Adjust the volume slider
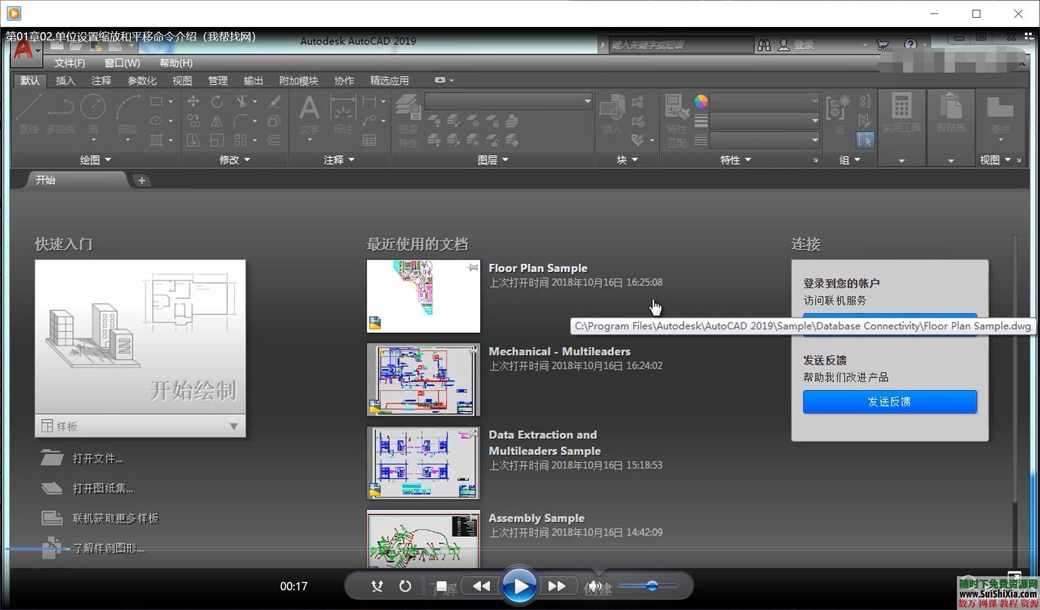Viewport: 1040px width, 610px height. point(652,586)
